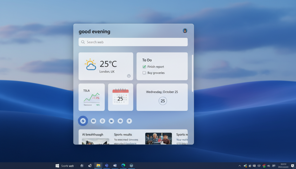Open the user profile avatar
296x169 pixels.
click(x=185, y=31)
